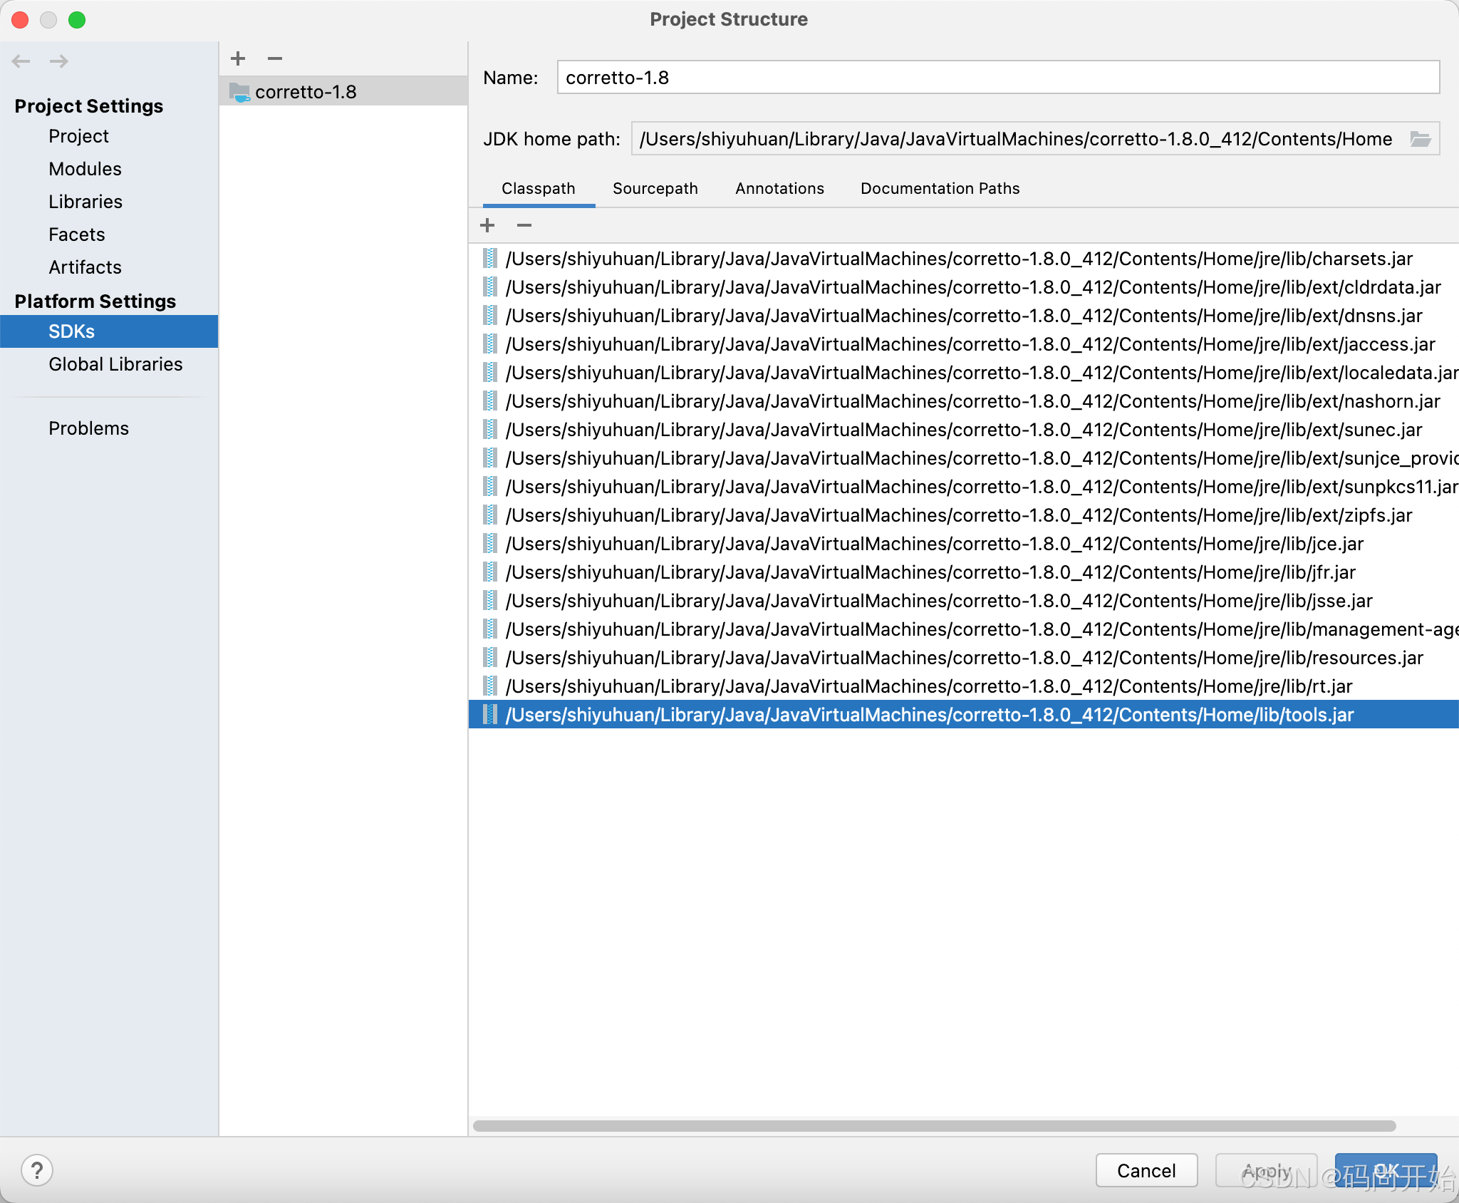Click the add classpath entry plus icon
1459x1203 pixels.
[487, 225]
